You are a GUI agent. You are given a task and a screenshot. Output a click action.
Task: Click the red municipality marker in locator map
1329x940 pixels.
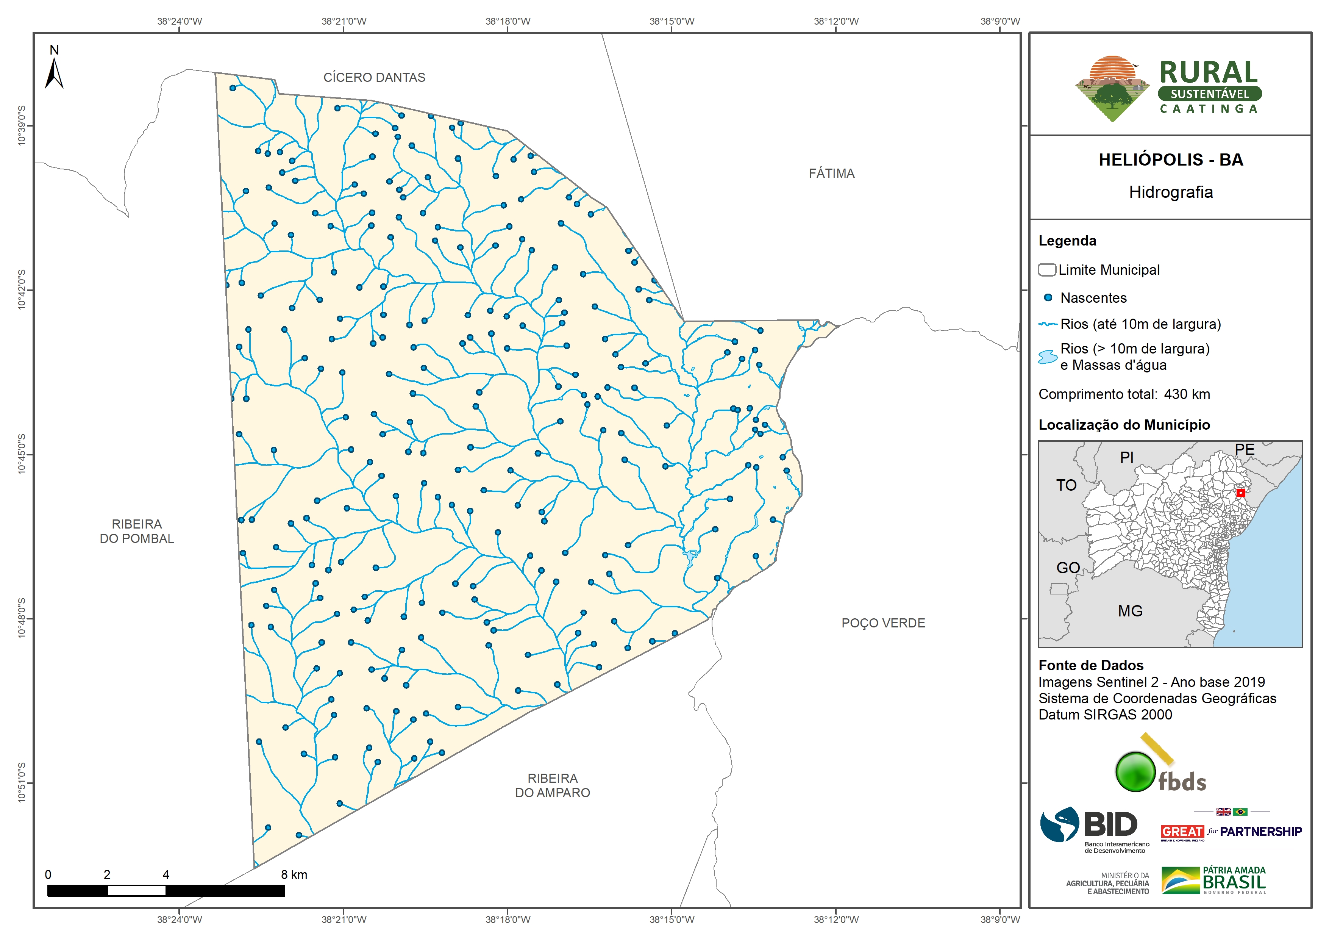click(x=1240, y=493)
